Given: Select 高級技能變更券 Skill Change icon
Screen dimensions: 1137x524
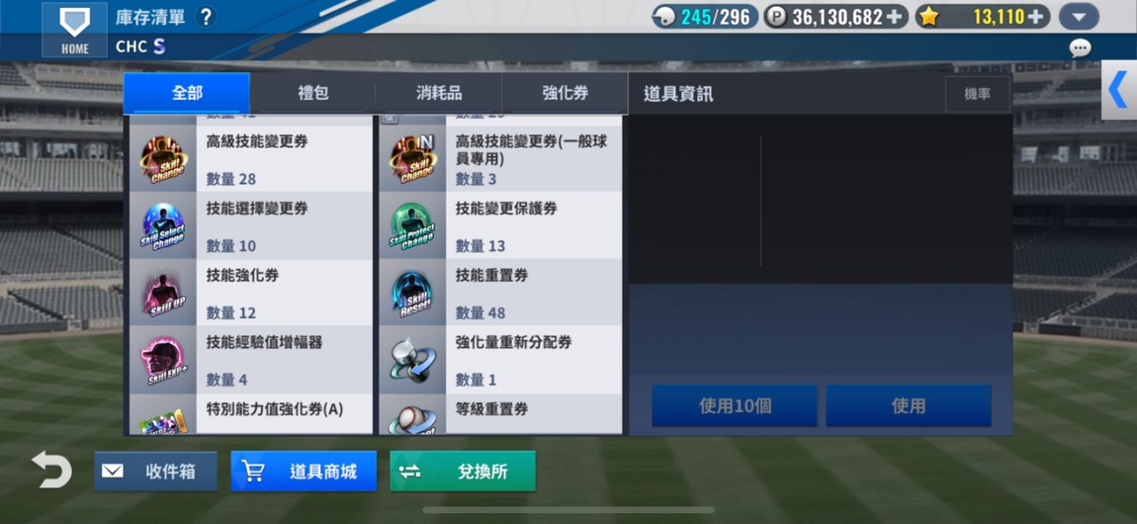Looking at the screenshot, I should [163, 158].
